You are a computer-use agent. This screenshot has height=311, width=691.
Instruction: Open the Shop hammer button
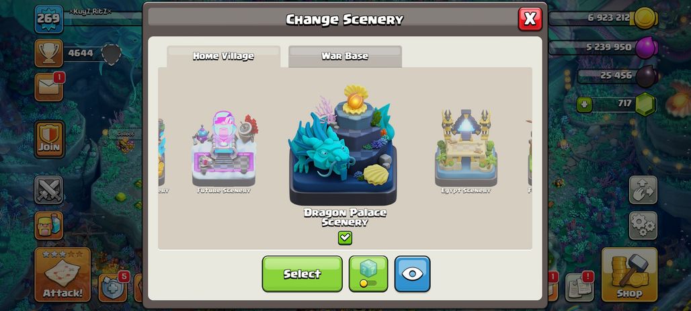(x=629, y=275)
